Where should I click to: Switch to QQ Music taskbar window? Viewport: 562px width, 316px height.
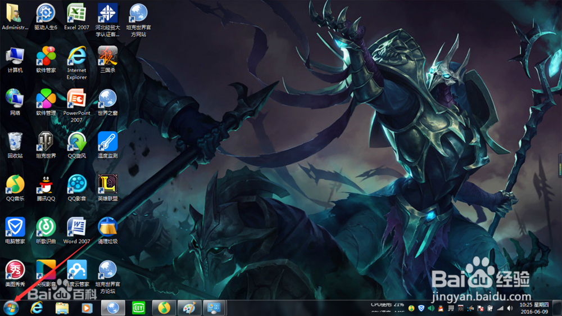click(164, 308)
